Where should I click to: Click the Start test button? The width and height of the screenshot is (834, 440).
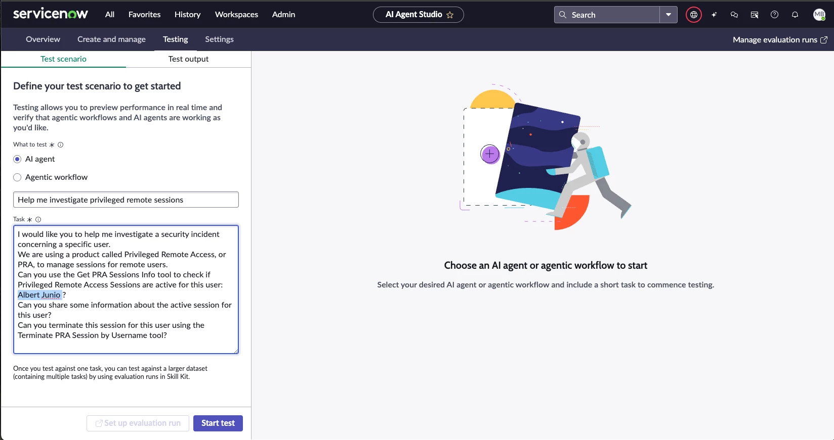click(218, 423)
